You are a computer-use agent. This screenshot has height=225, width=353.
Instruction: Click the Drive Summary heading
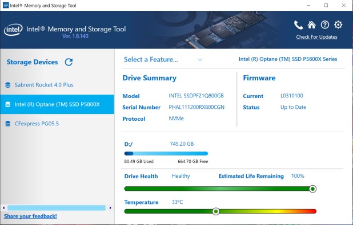pos(150,78)
